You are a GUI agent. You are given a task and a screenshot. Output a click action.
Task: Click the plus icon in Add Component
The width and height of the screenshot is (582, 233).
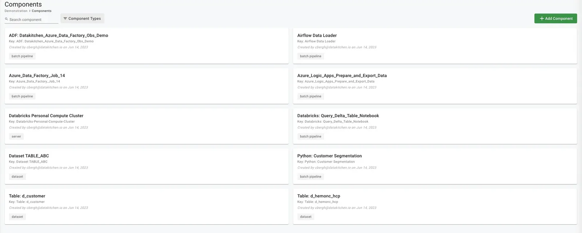coord(542,19)
